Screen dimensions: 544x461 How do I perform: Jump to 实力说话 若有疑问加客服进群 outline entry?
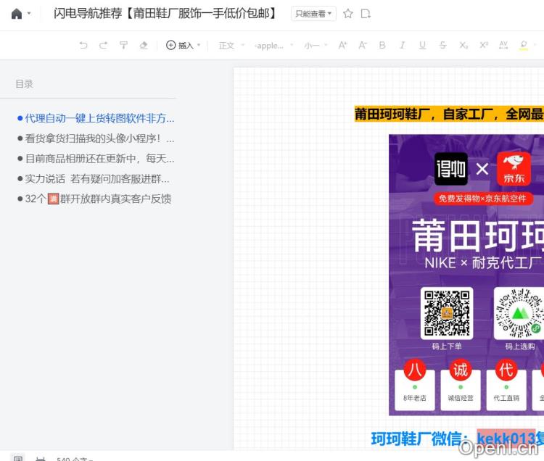(94, 179)
